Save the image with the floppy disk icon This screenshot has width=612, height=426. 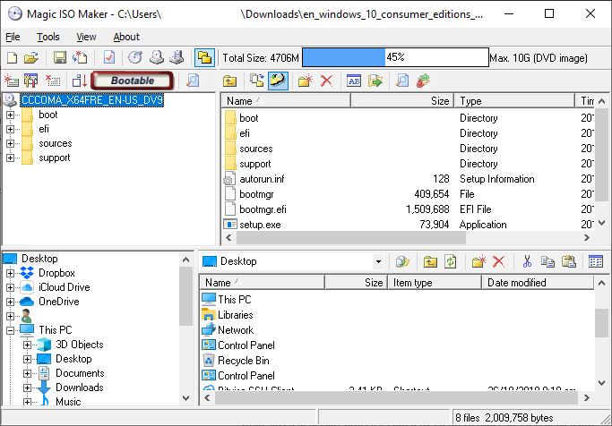point(60,58)
